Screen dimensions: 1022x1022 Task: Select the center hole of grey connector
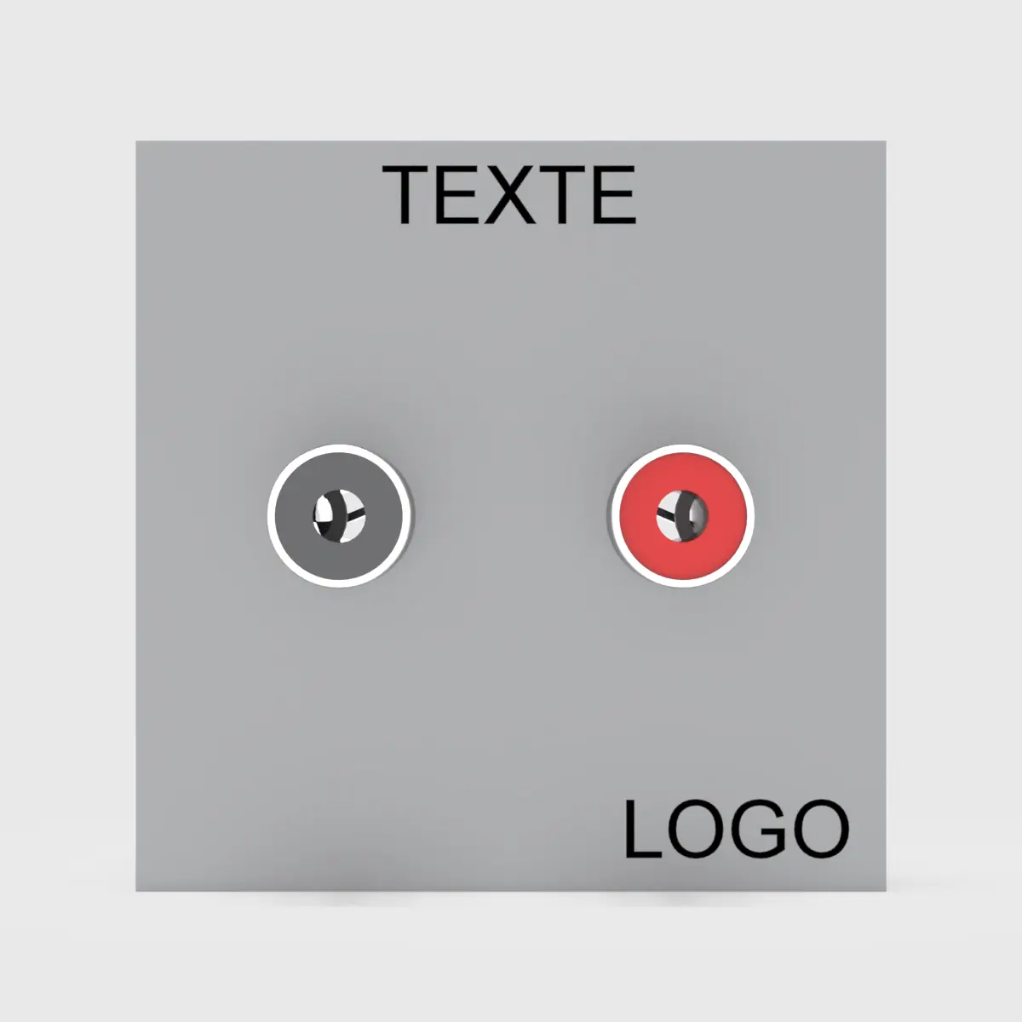[x=339, y=515]
